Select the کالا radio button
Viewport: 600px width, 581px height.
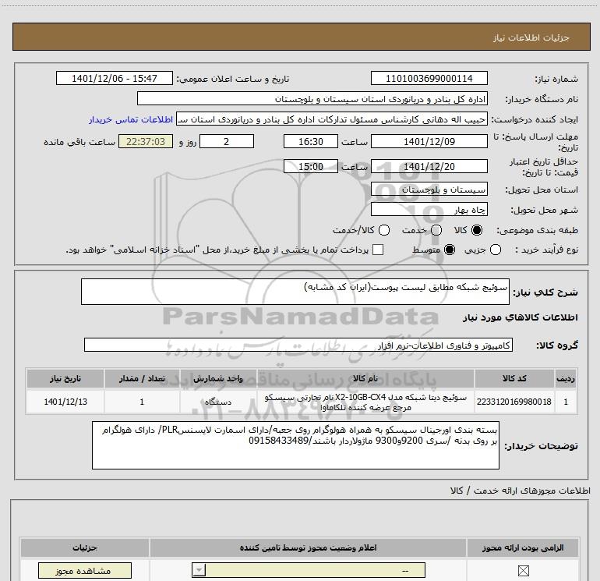(477, 230)
